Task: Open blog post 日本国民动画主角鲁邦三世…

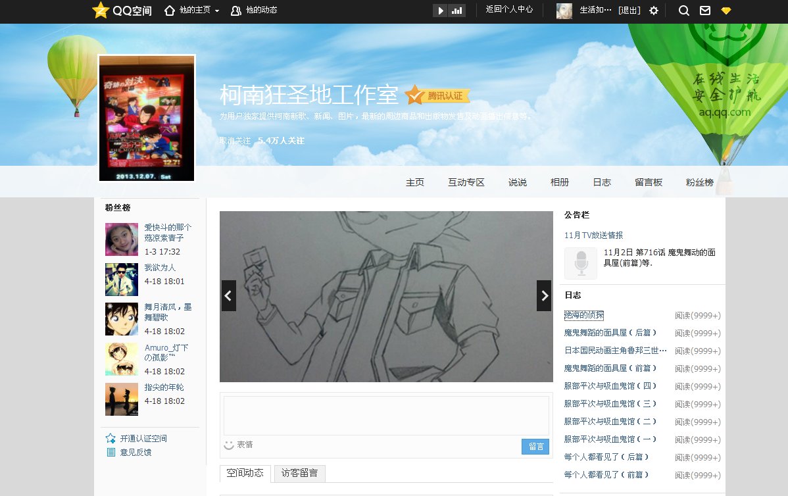Action: coord(616,350)
